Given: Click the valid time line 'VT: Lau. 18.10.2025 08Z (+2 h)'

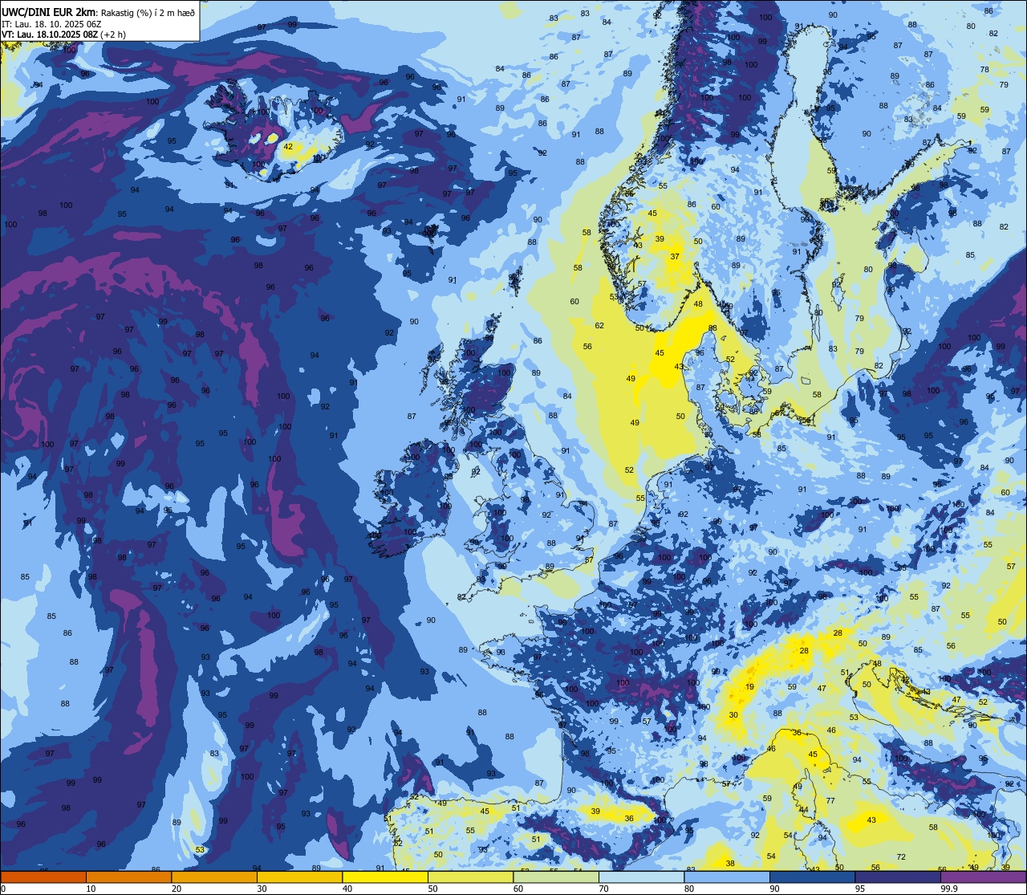Looking at the screenshot, I should [63, 35].
